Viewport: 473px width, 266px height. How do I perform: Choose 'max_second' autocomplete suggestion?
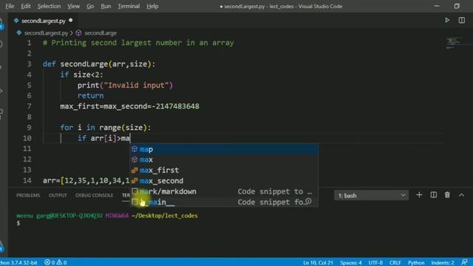tap(224, 180)
